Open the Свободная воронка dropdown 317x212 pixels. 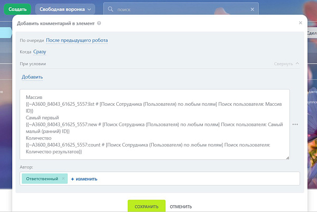pyautogui.click(x=65, y=9)
